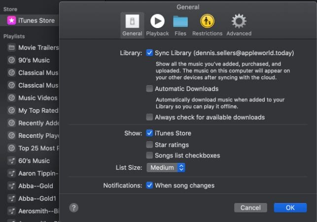317x222 pixels.
Task: Disable the Sync Library checkbox
Action: coord(149,53)
